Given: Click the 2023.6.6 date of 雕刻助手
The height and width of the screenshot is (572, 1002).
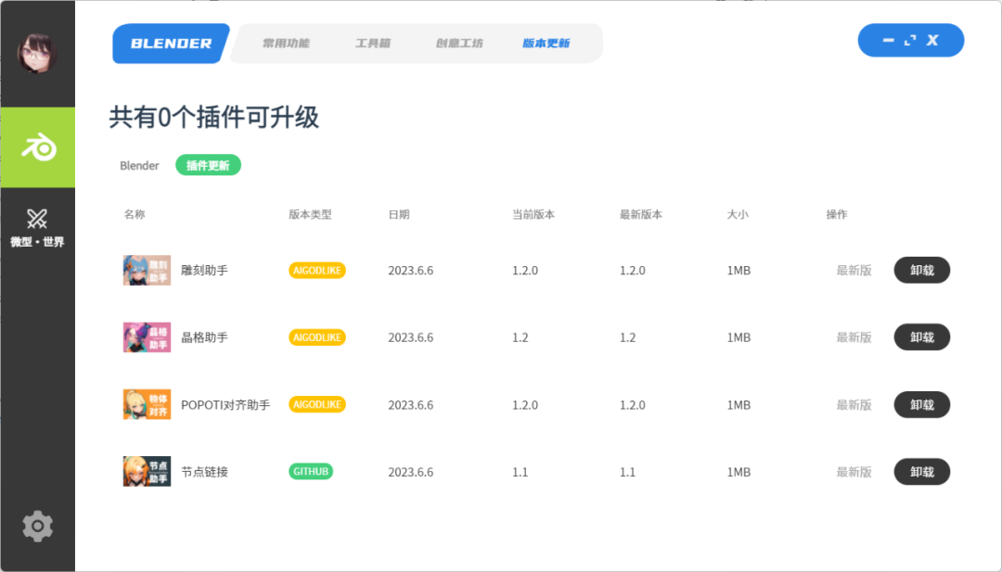Looking at the screenshot, I should point(411,270).
